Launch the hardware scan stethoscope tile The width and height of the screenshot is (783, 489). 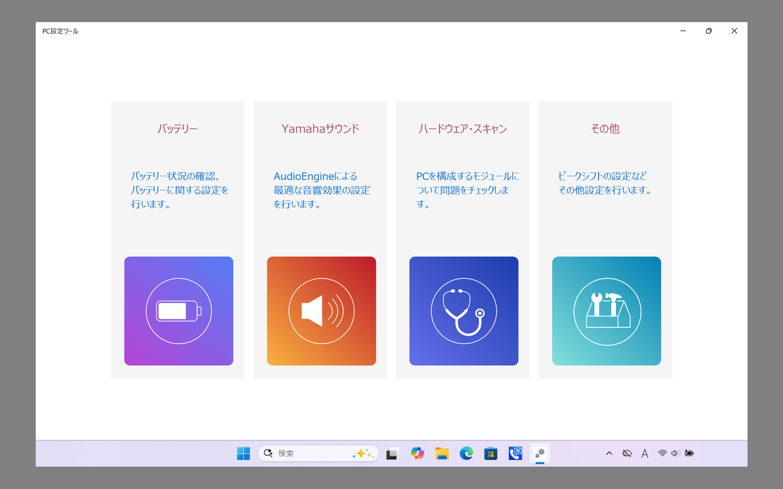463,311
